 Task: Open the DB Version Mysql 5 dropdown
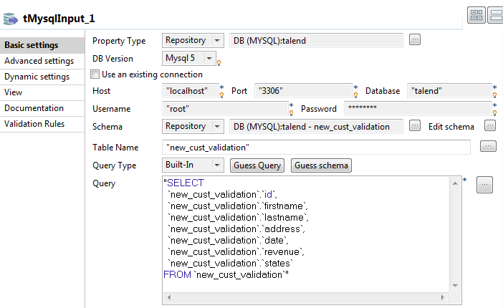pyautogui.click(x=209, y=59)
